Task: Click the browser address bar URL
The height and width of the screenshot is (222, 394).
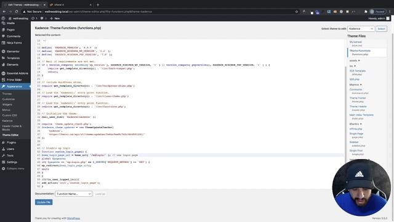Action: click(x=98, y=12)
